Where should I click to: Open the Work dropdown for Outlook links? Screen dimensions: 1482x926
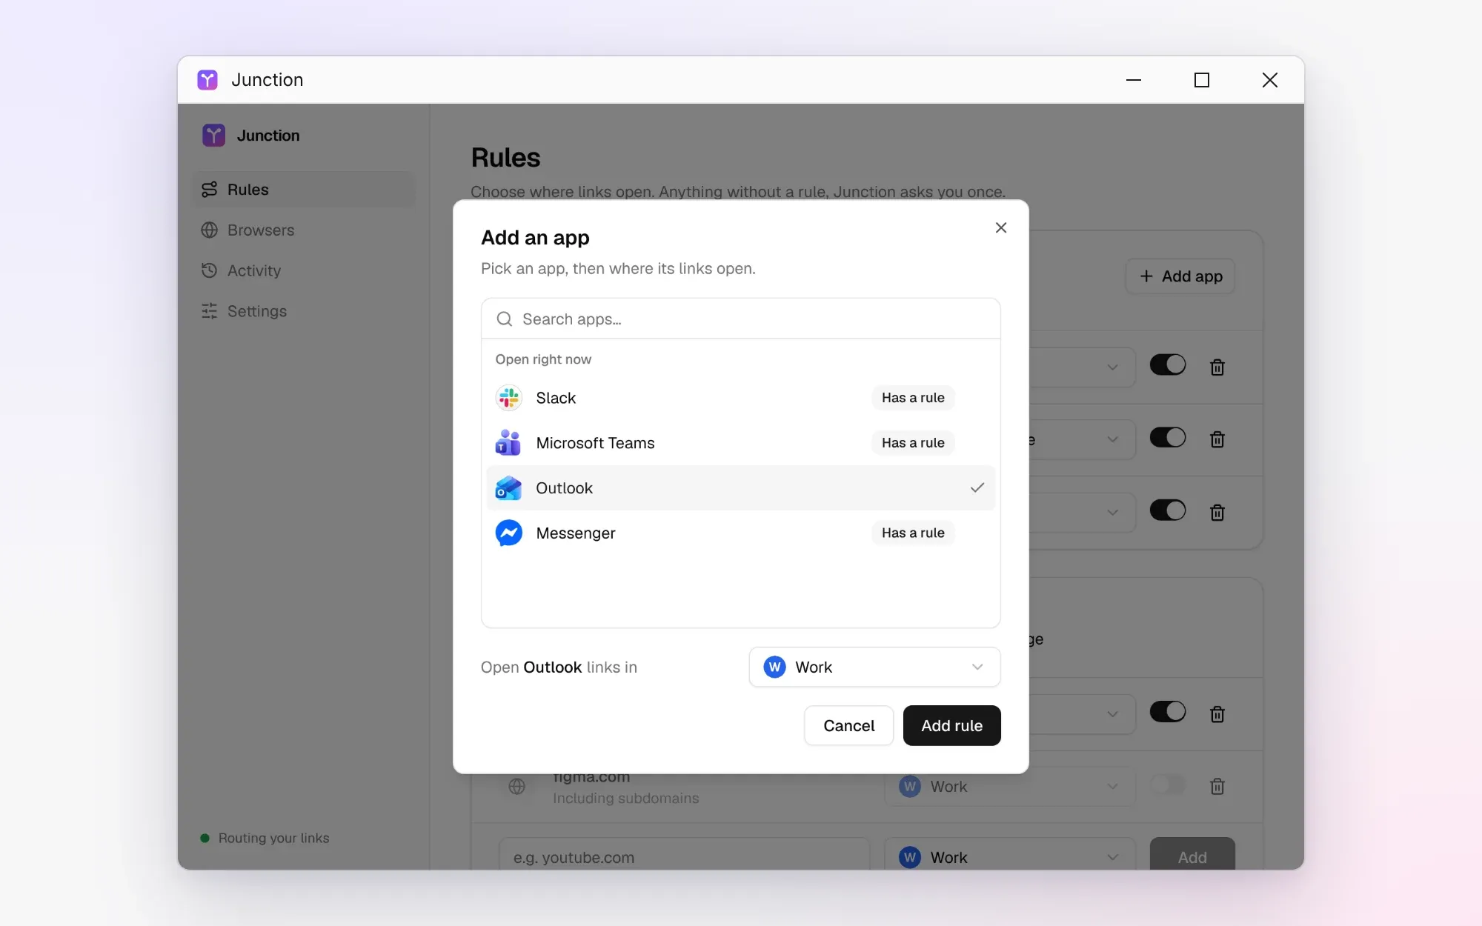[874, 667]
